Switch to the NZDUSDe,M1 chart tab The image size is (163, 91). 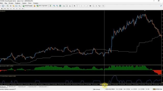(x=22, y=87)
